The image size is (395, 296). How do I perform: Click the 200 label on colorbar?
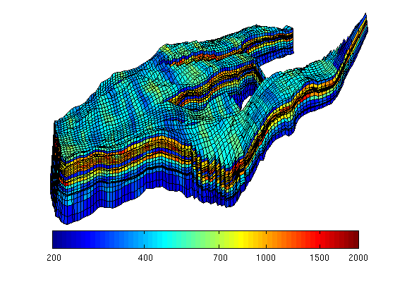54,258
